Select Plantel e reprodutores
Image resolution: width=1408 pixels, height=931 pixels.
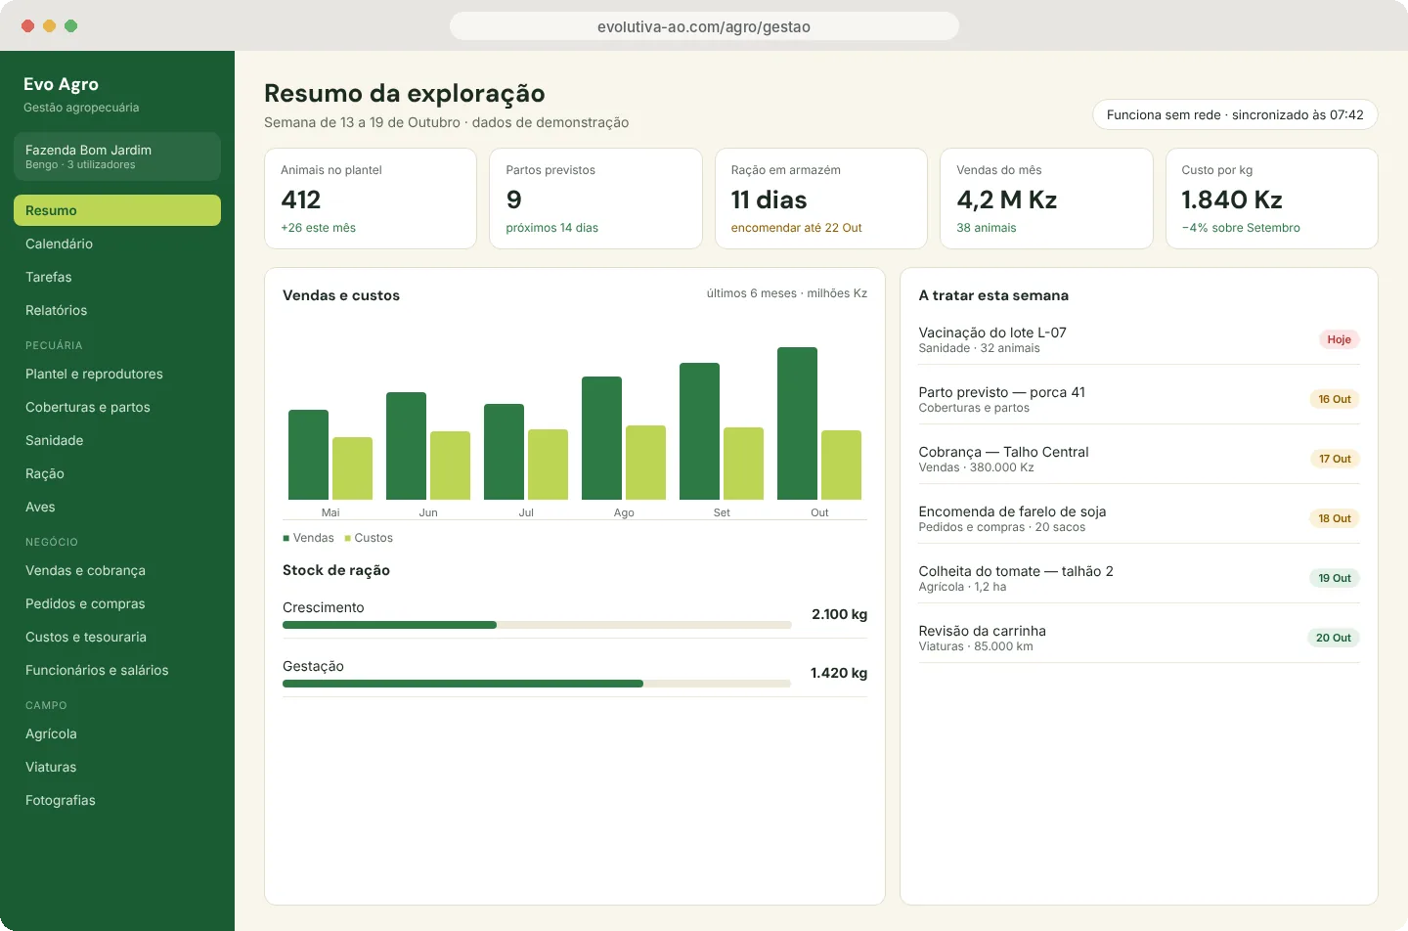[x=117, y=374]
